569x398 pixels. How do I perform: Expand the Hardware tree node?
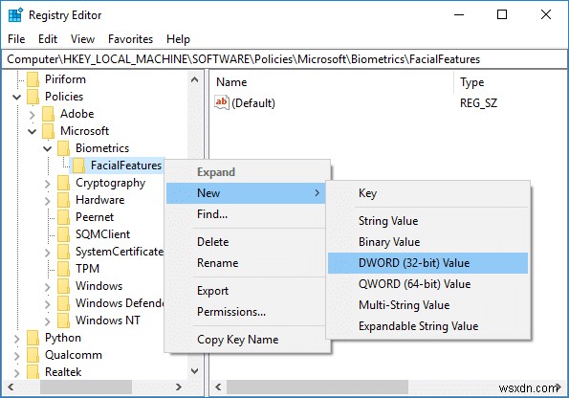[47, 201]
